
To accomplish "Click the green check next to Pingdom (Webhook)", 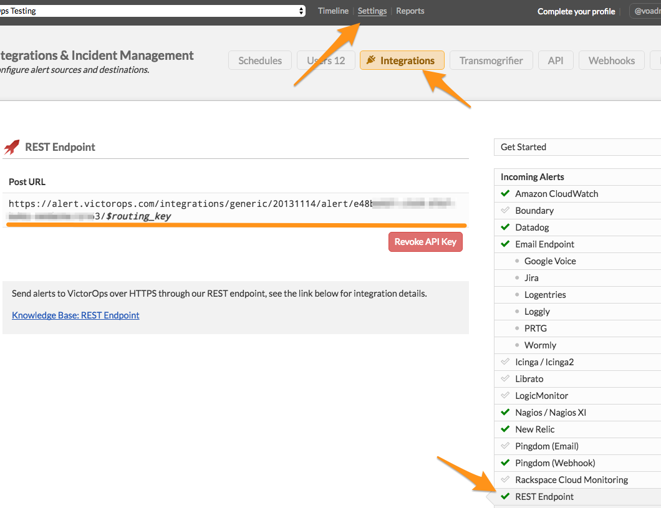I will (505, 462).
